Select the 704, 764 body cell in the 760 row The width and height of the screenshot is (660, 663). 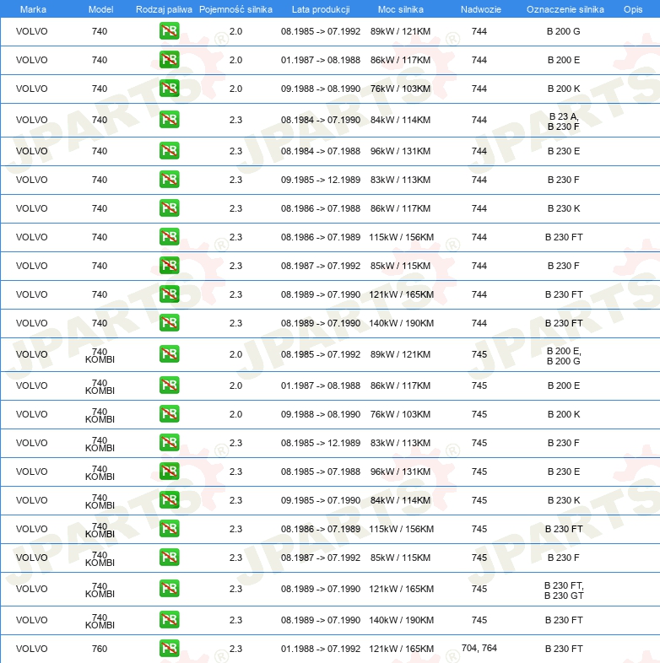coord(479,648)
